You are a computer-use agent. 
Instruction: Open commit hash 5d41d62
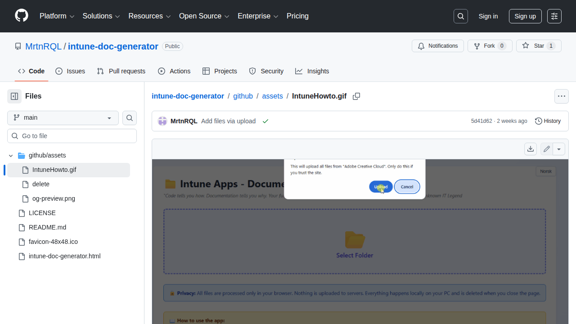(x=481, y=121)
